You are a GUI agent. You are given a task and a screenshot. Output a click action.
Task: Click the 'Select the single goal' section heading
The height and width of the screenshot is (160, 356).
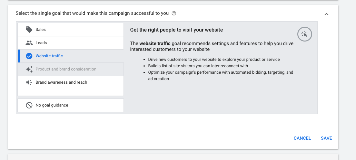92,14
